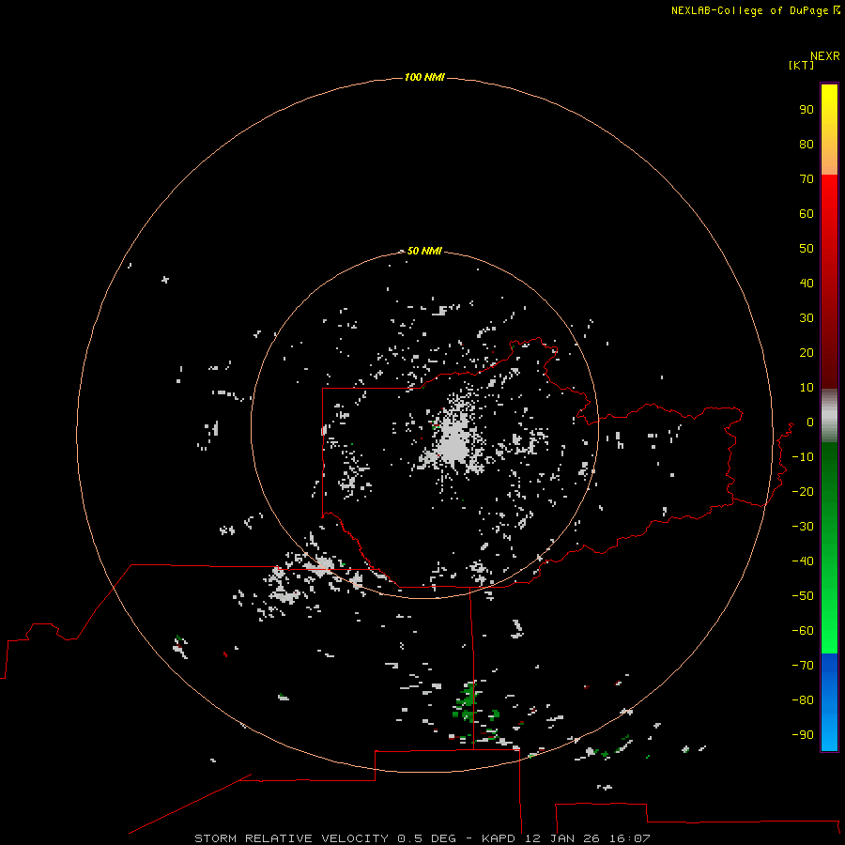The width and height of the screenshot is (845, 845).
Task: Click the '12 JAN 26' date text
Action: tap(562, 838)
